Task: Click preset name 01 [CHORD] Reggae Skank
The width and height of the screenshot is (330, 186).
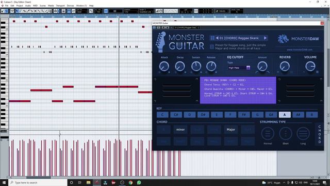Action: click(x=239, y=38)
